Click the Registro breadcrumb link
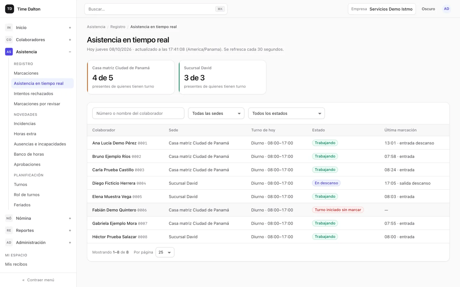460x287 pixels. (118, 27)
